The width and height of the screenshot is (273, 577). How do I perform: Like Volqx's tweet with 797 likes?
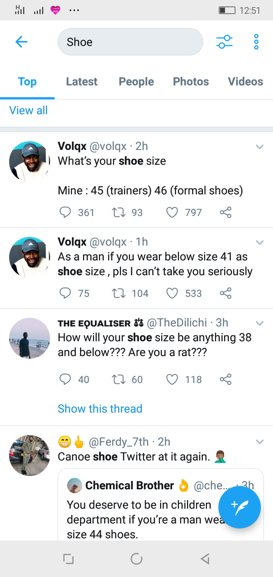[x=172, y=212]
